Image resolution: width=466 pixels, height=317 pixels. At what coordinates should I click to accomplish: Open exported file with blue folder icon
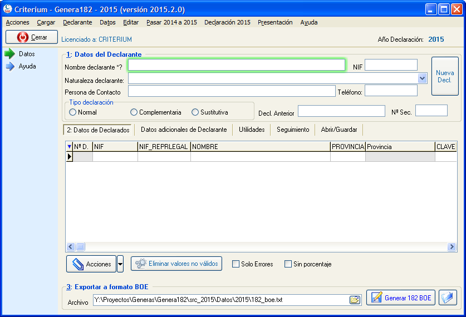[x=448, y=298]
